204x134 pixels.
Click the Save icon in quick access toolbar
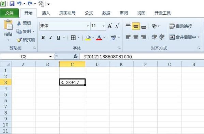pos(12,3)
